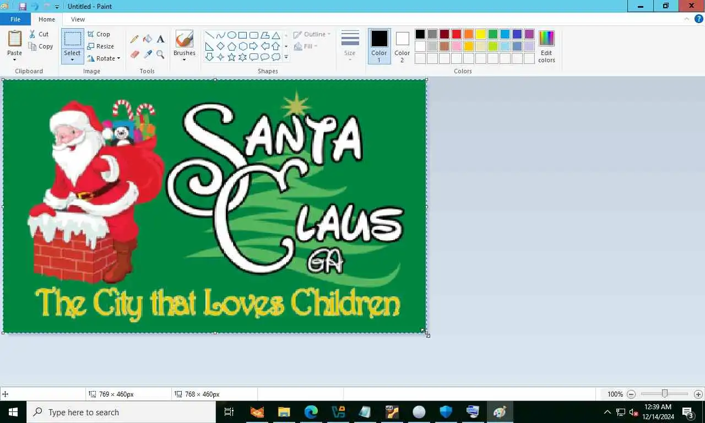Select the Hexagon shape
Screen dimensions: 705x423
coord(242,46)
